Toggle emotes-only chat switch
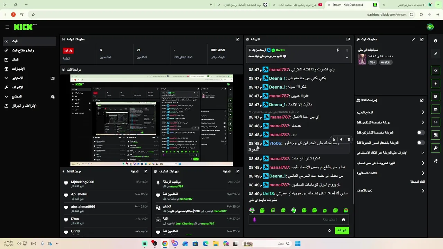 click(x=421, y=142)
